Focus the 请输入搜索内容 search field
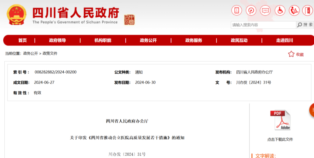314x158 pixels. coord(263,25)
